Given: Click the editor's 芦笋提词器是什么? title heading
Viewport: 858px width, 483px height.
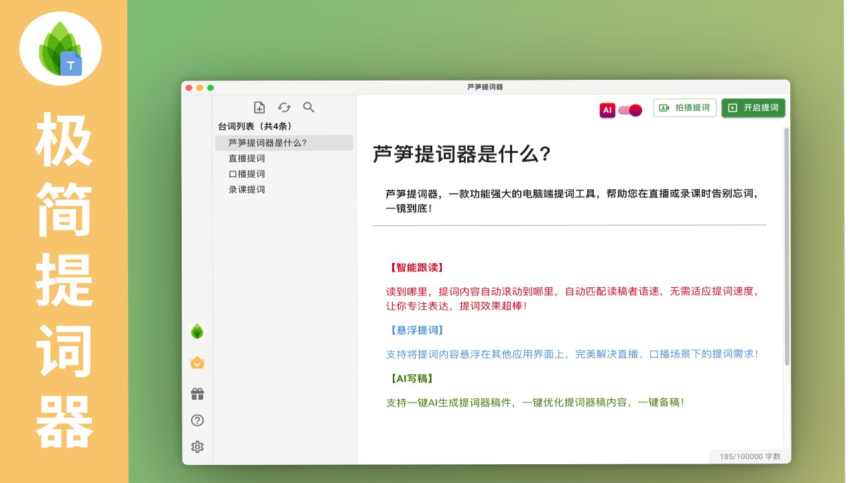Looking at the screenshot, I should pos(462,154).
